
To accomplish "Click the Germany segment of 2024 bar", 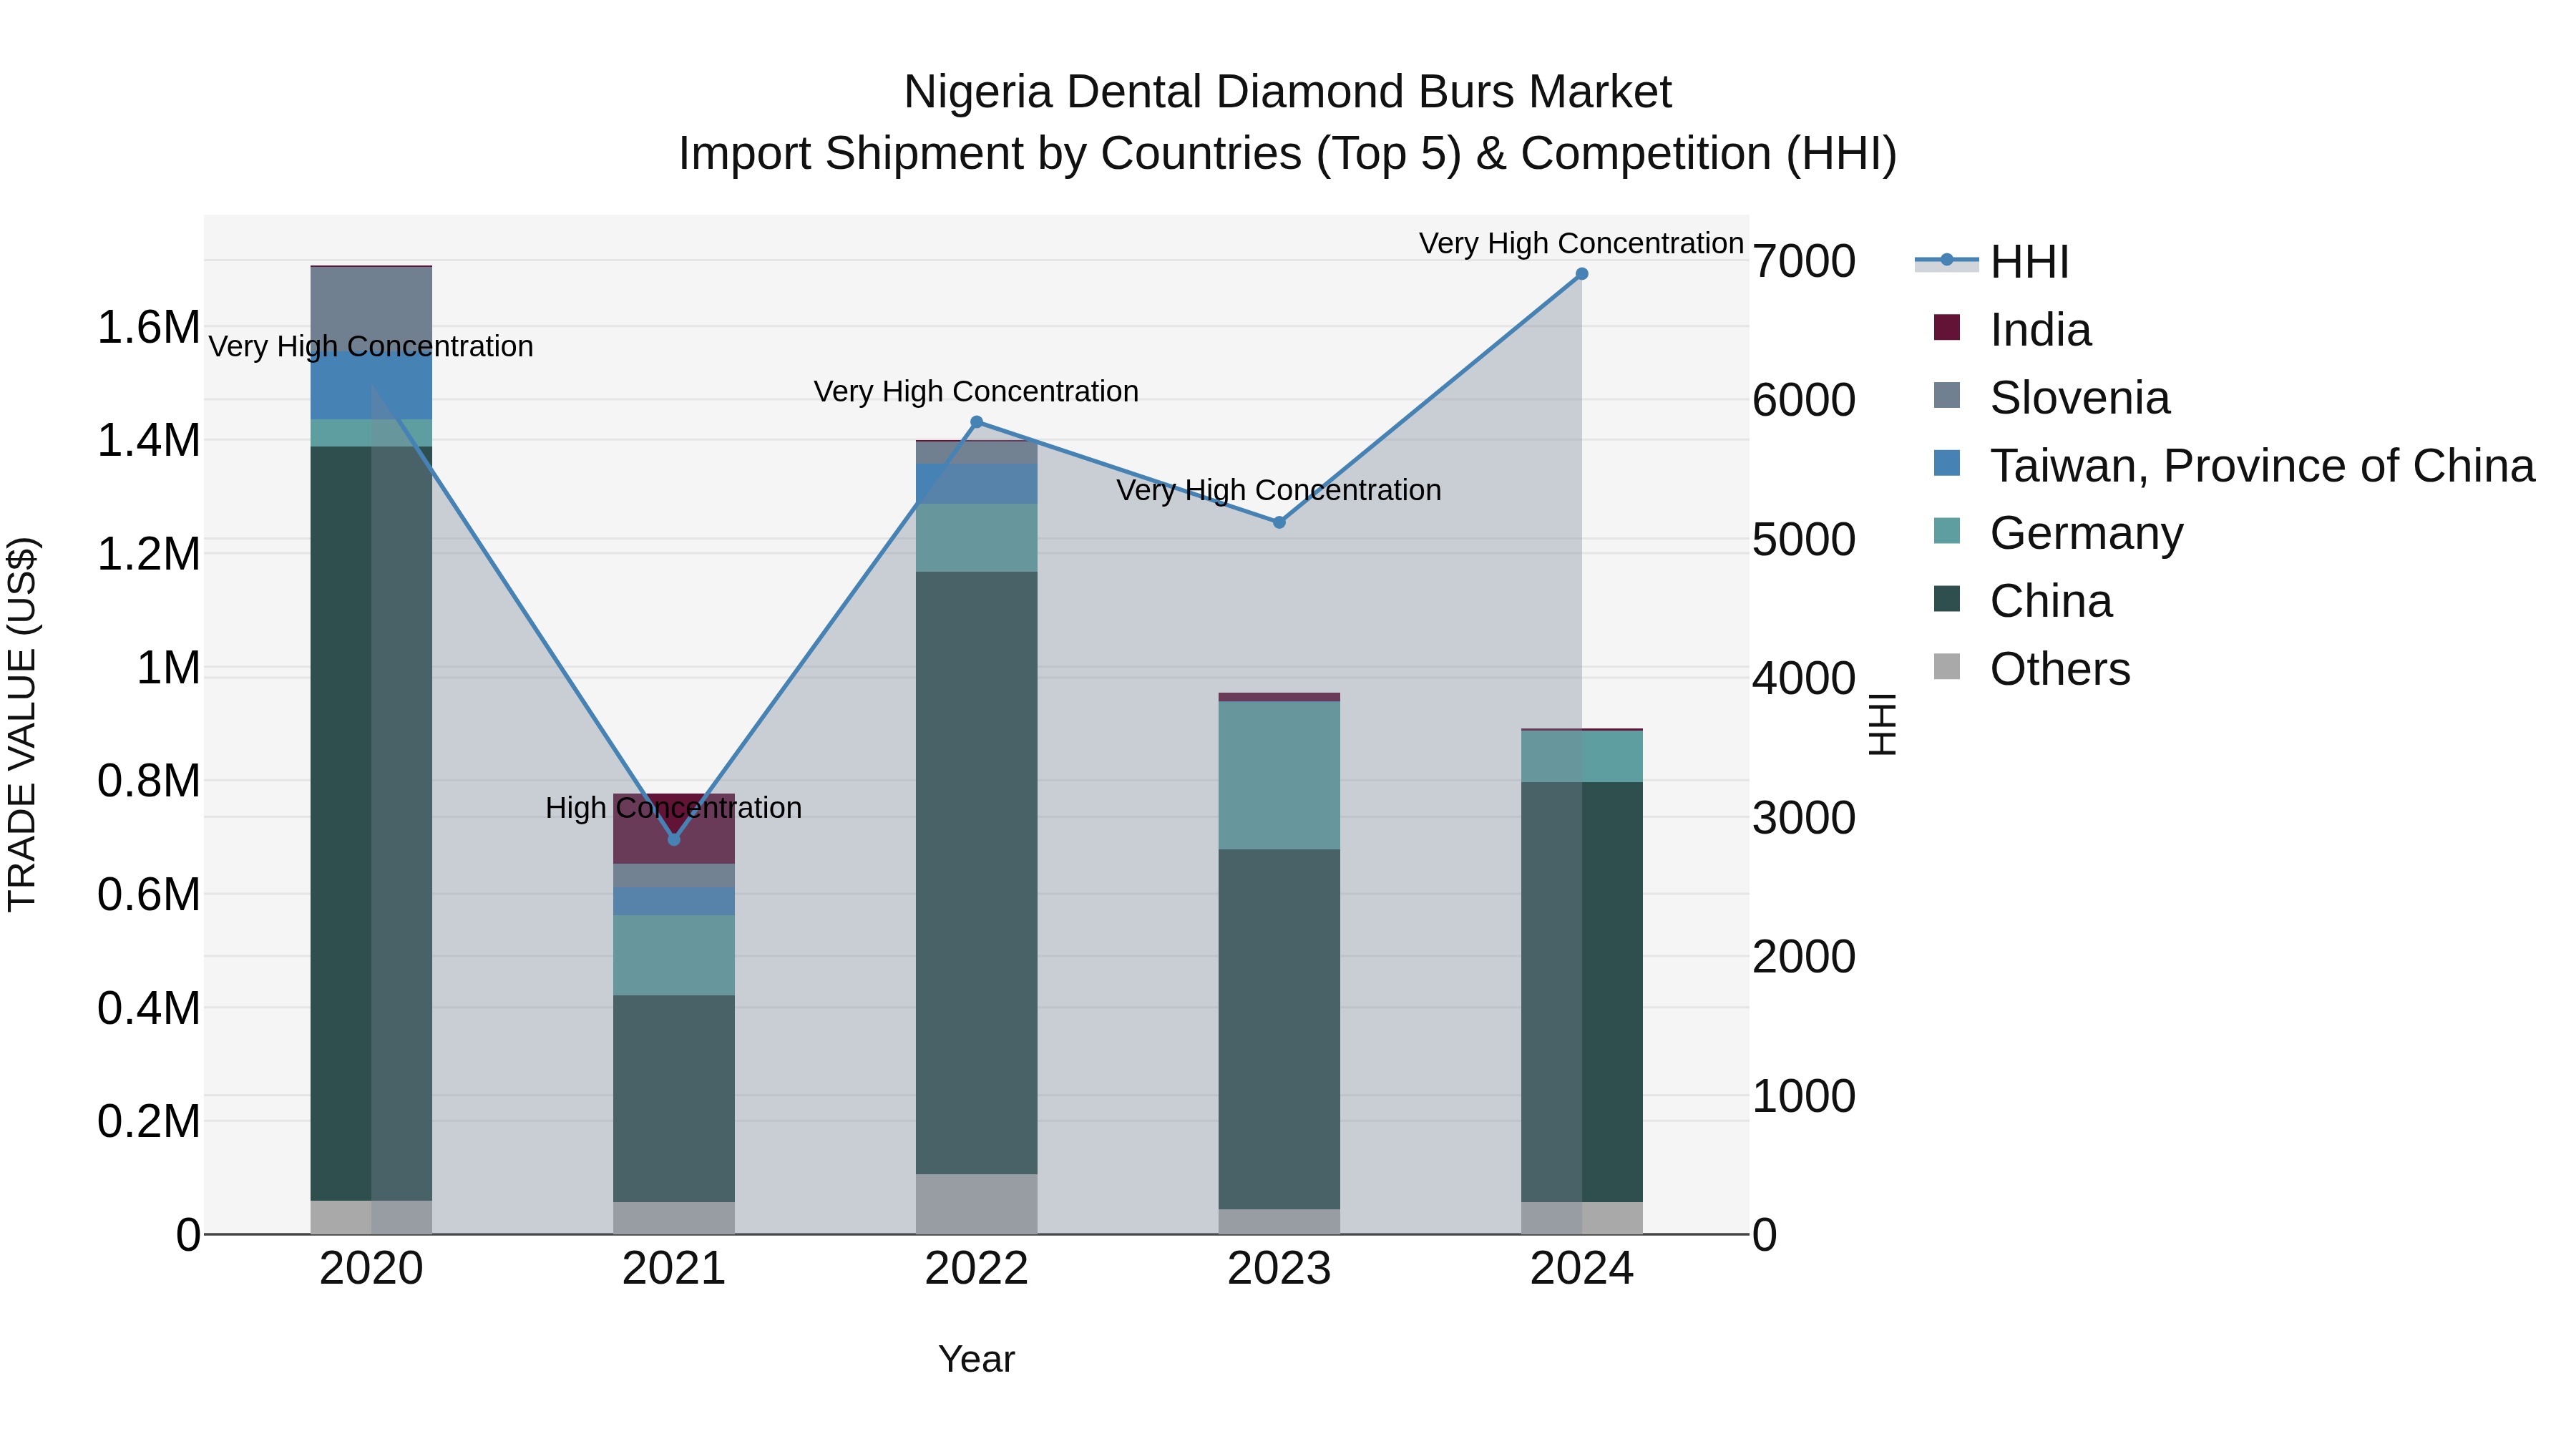I will [1582, 756].
